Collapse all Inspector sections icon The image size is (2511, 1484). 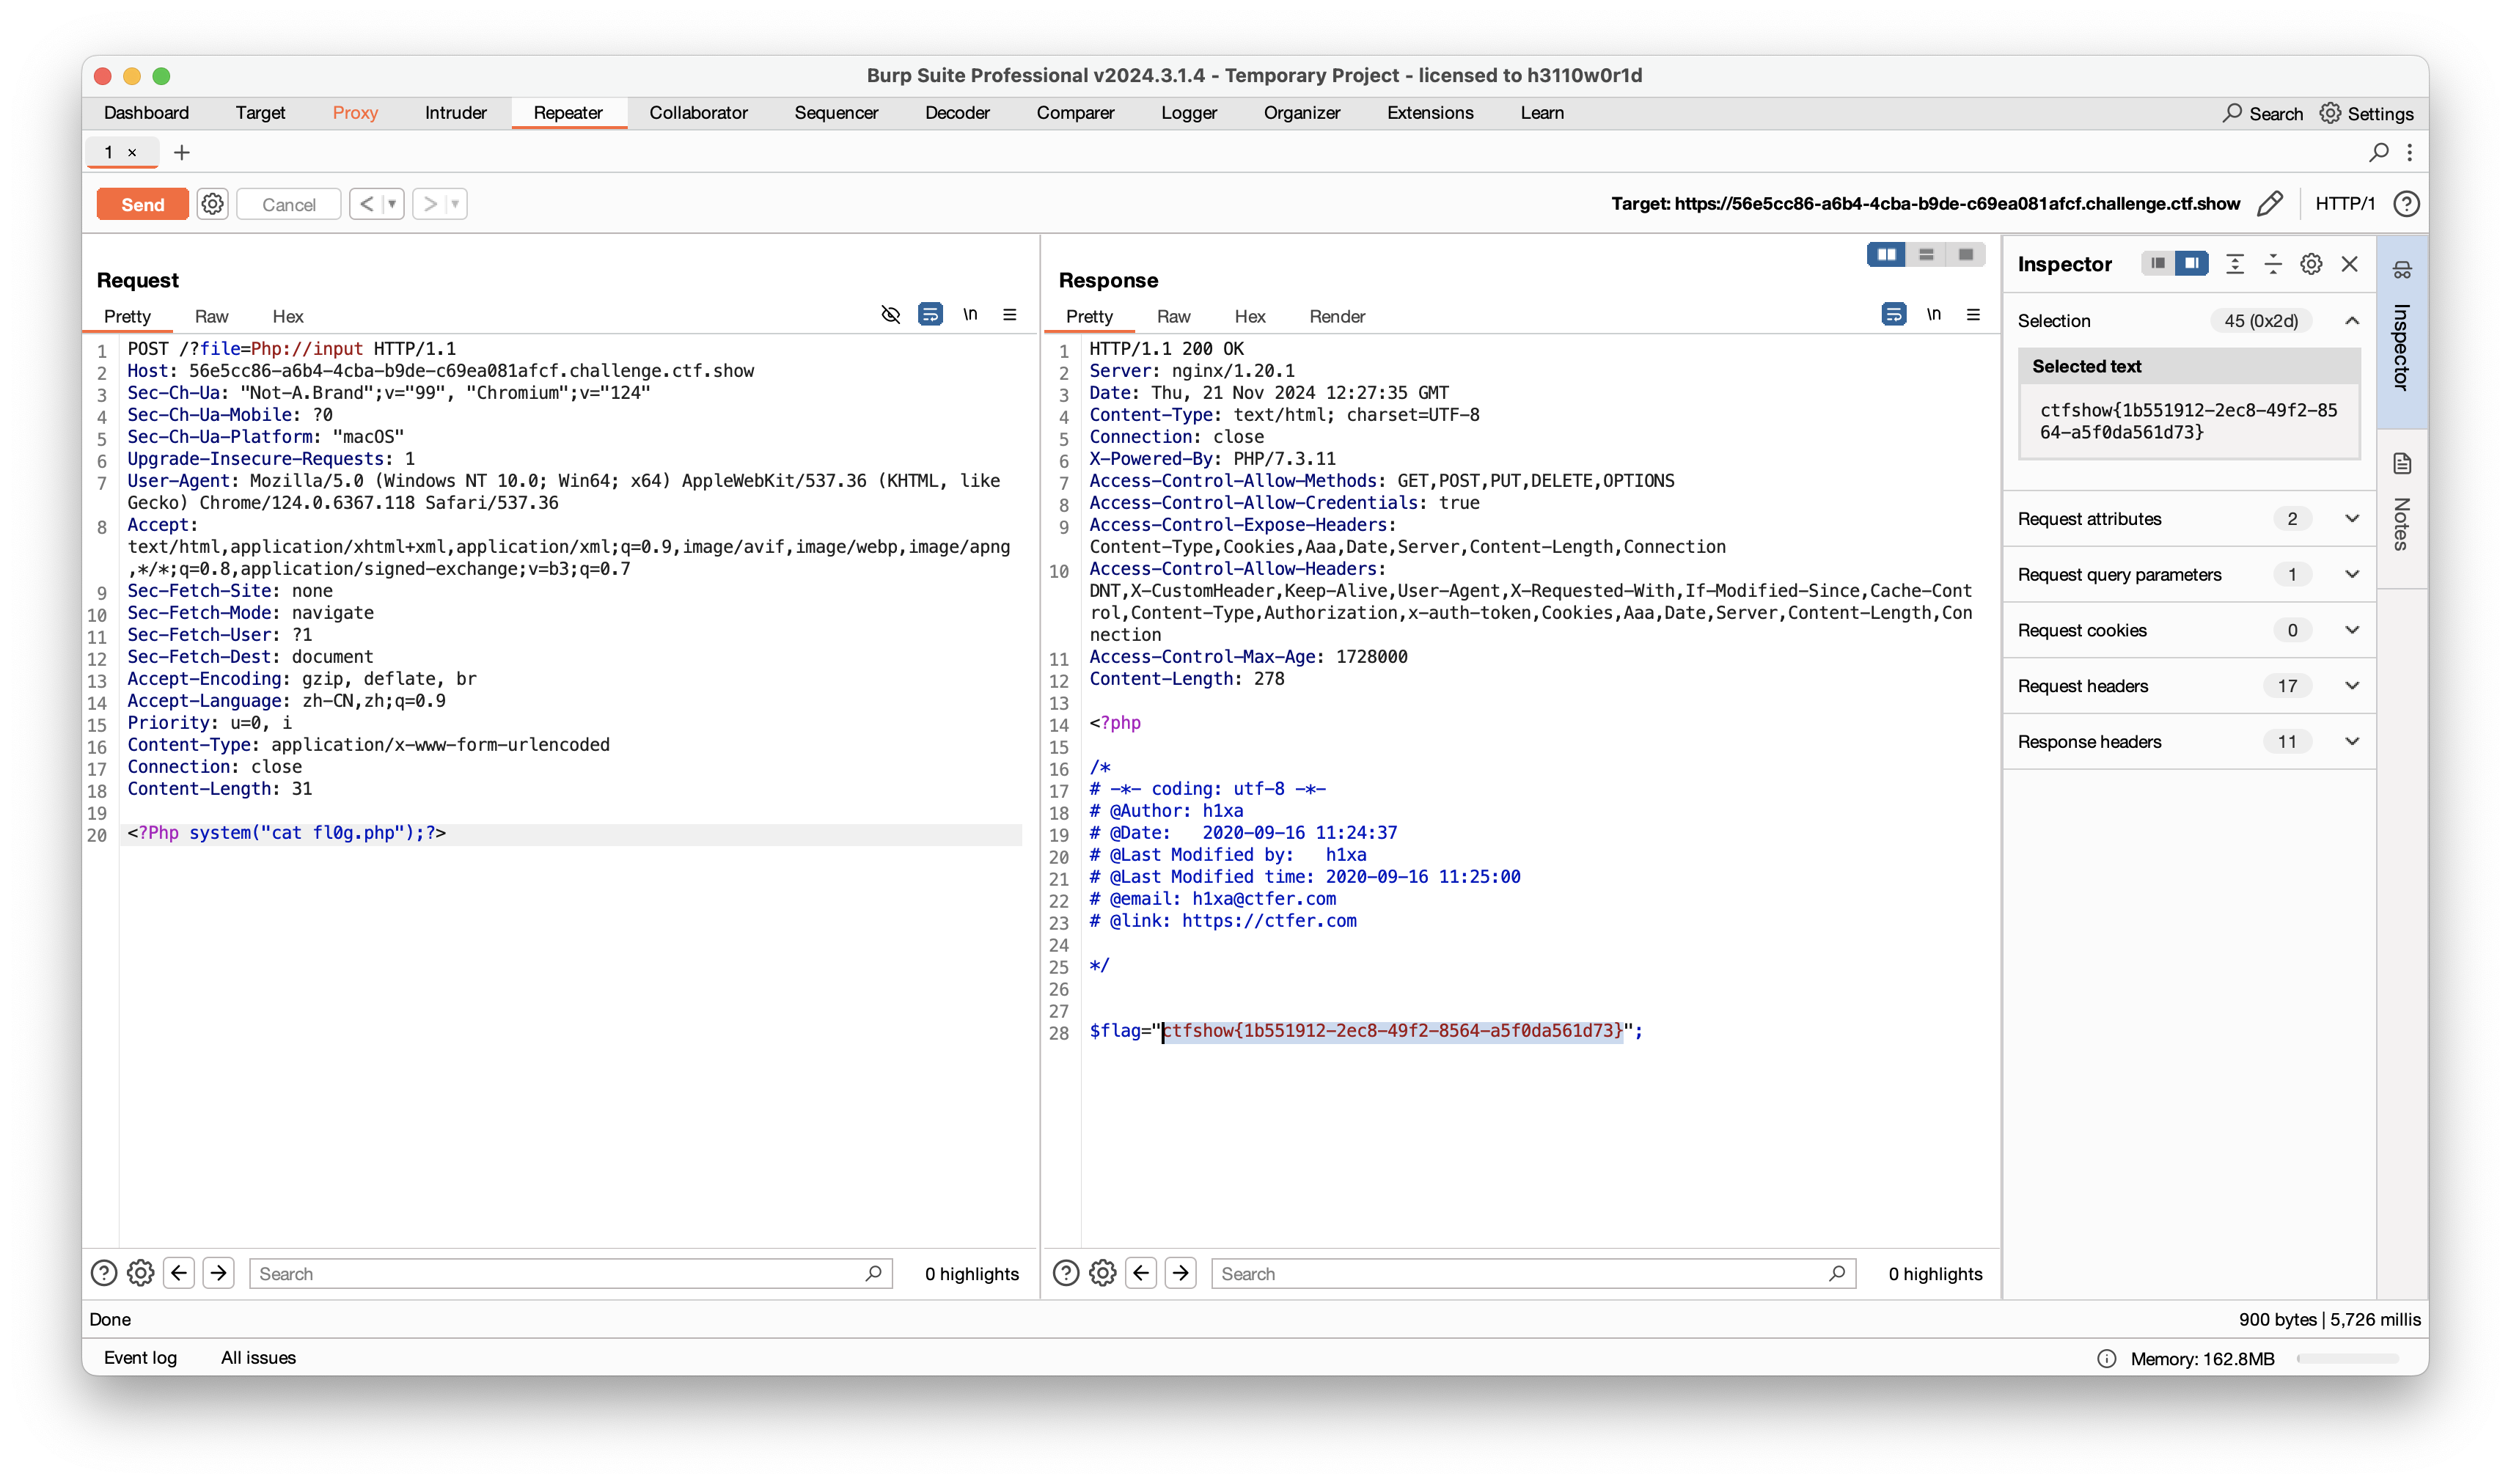tap(2272, 264)
